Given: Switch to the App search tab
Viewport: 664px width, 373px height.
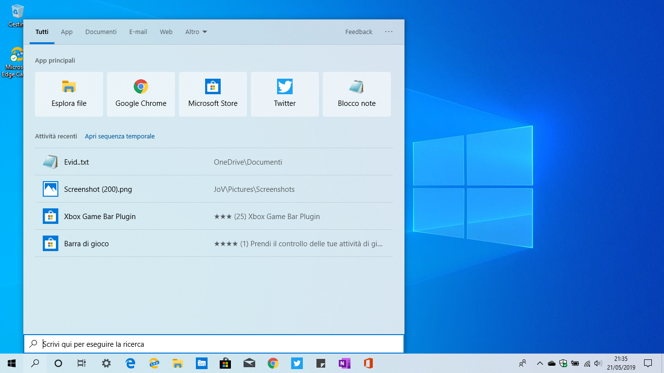Looking at the screenshot, I should [67, 32].
